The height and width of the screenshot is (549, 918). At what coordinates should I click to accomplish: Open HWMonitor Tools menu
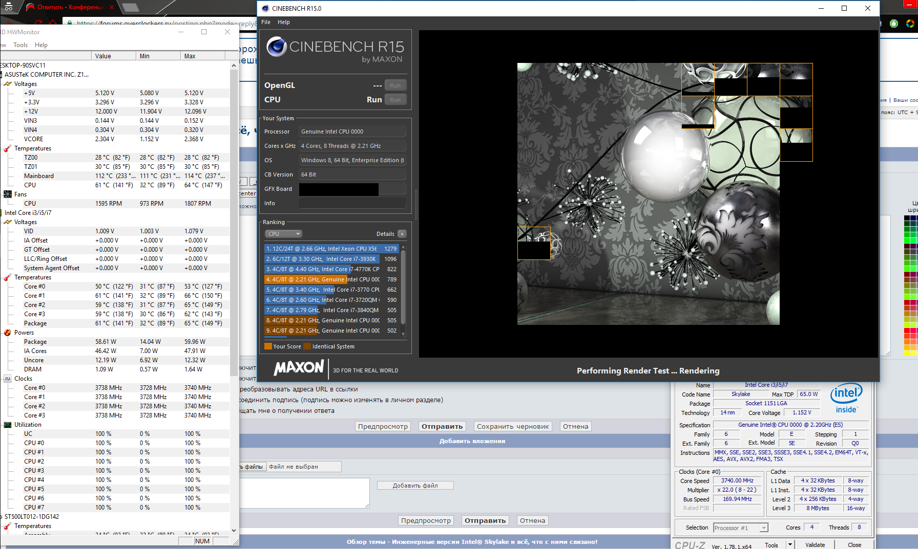pyautogui.click(x=20, y=45)
